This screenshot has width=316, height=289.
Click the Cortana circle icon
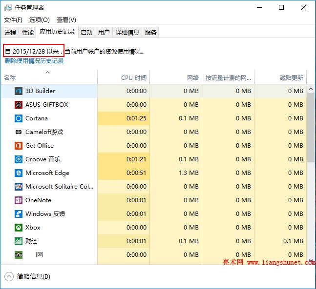pos(19,118)
